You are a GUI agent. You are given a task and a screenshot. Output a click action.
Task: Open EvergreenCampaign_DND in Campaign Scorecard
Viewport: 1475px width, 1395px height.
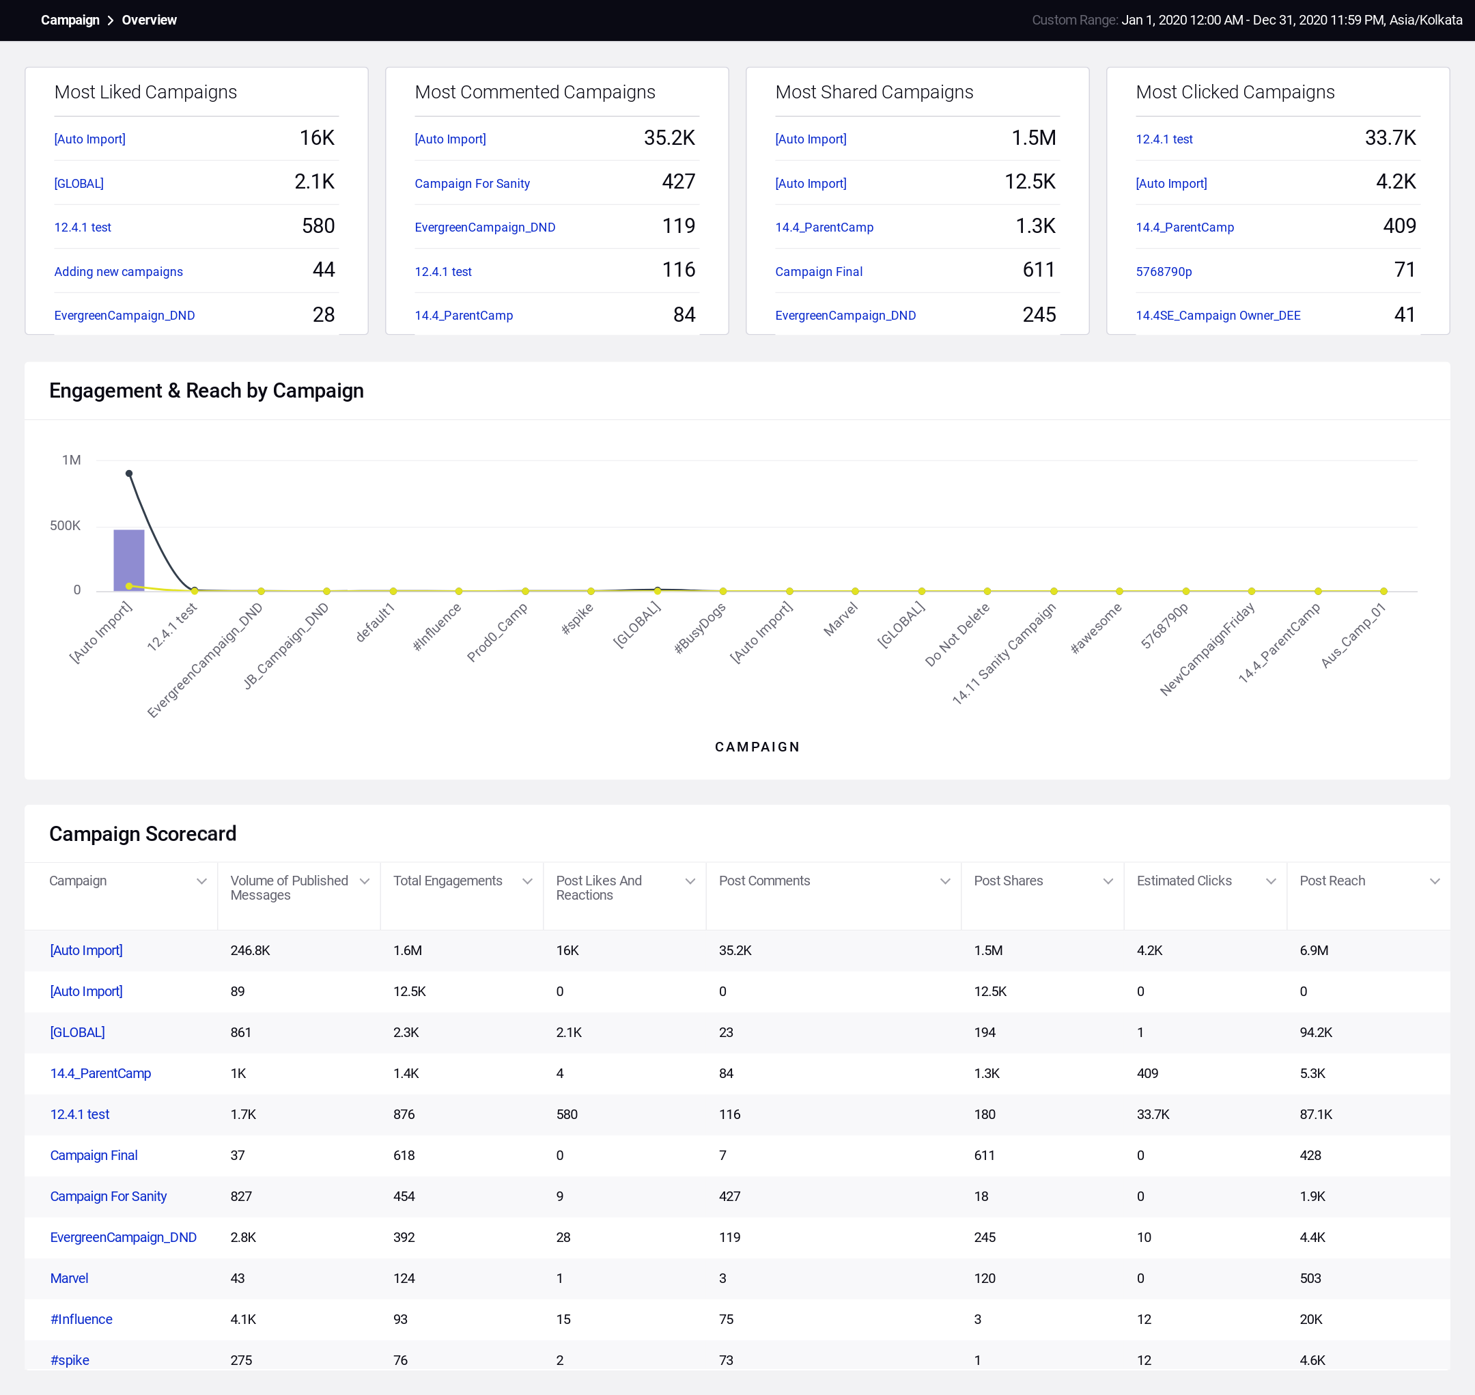[124, 1237]
